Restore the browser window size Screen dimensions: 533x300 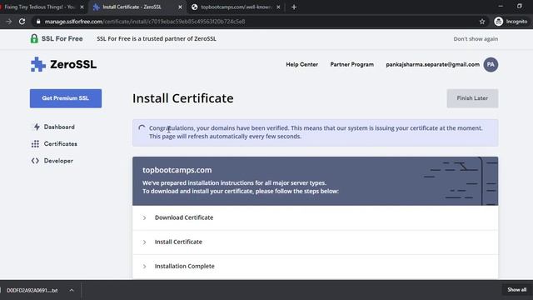[x=519, y=6]
